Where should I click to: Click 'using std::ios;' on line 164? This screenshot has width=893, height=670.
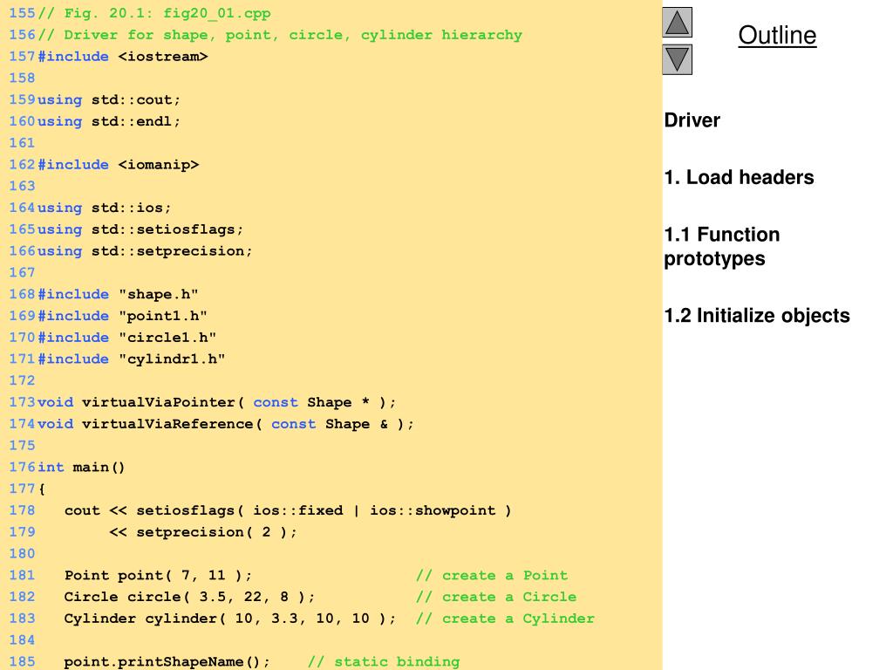click(x=104, y=208)
